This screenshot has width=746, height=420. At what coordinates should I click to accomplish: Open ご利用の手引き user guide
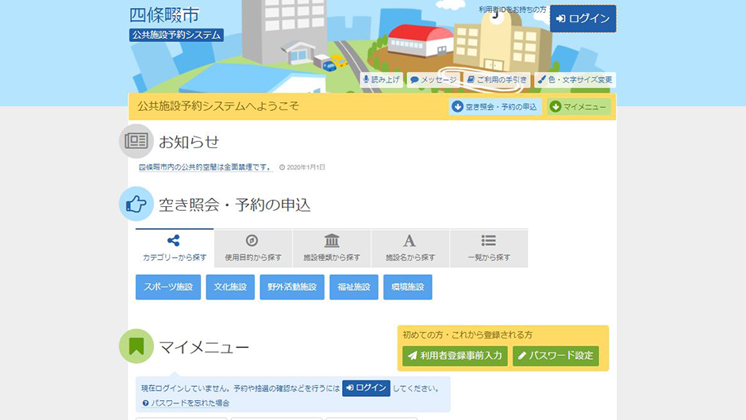pos(497,80)
